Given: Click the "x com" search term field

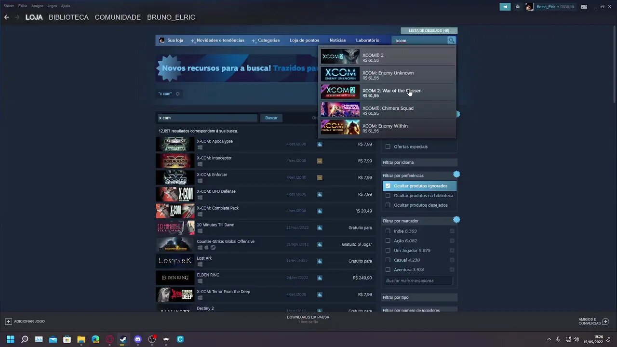Looking at the screenshot, I should (207, 118).
